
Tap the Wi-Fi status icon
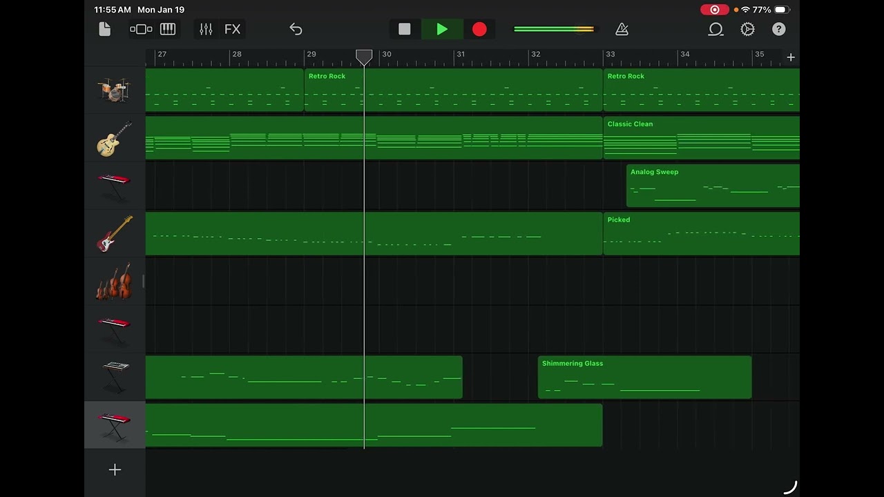point(745,10)
